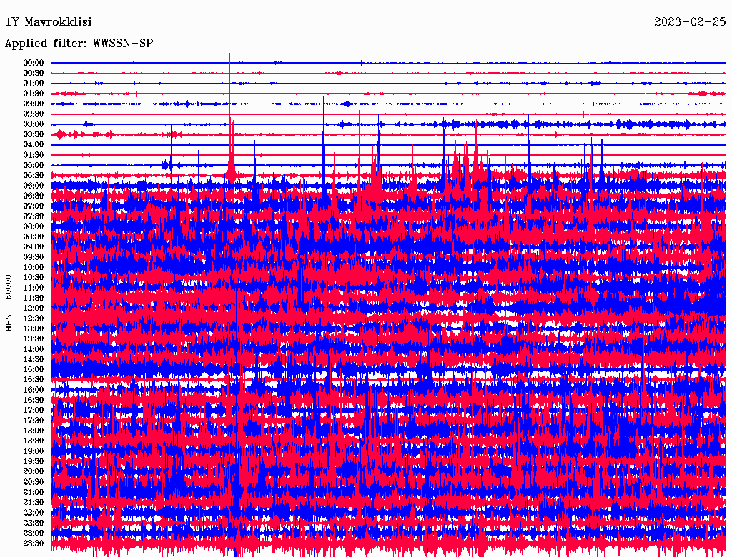Select the 03:30 time label
The height and width of the screenshot is (557, 732).
coord(34,134)
